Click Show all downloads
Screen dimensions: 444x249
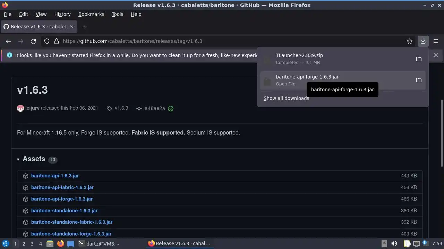286,98
